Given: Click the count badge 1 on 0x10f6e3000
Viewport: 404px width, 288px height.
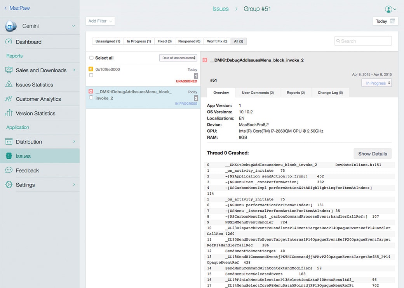Looking at the screenshot, I should coord(196,76).
